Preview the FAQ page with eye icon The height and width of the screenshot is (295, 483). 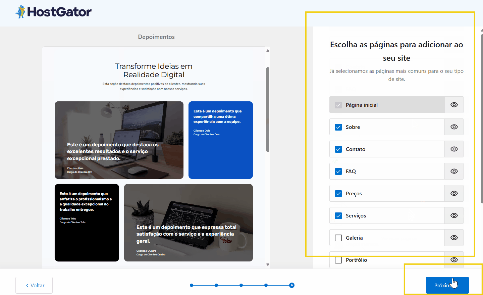click(454, 171)
